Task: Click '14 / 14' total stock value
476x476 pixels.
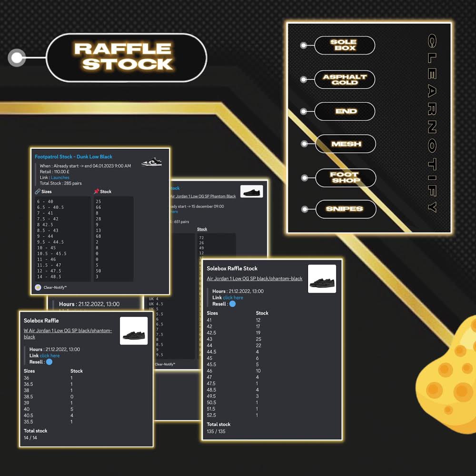Action: 30,437
